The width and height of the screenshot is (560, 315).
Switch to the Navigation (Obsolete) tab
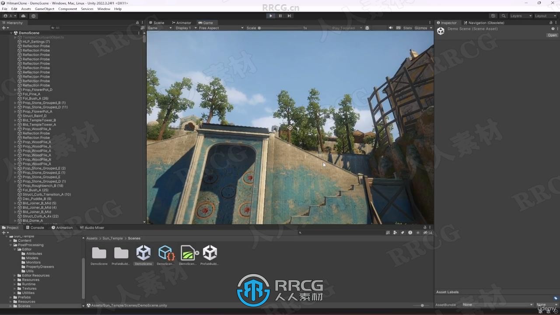[x=484, y=23]
